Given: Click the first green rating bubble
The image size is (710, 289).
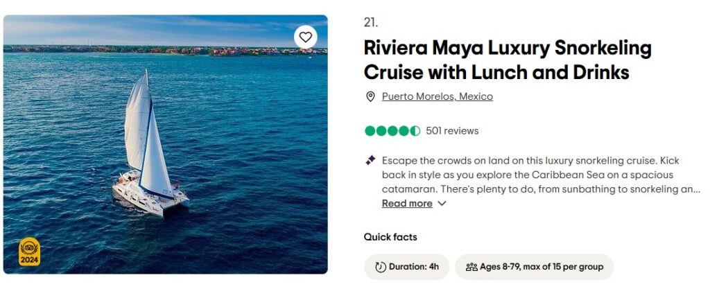Looking at the screenshot, I should (x=370, y=131).
